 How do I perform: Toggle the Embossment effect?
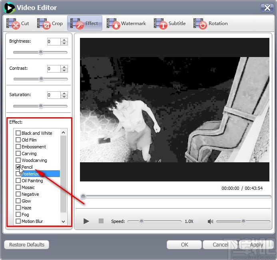click(x=18, y=146)
